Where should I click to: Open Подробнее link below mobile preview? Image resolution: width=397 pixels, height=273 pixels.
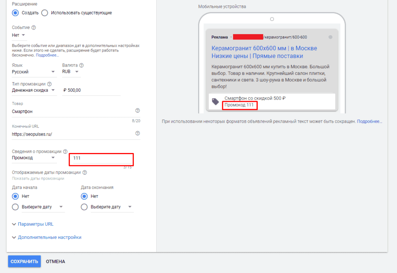(369, 121)
